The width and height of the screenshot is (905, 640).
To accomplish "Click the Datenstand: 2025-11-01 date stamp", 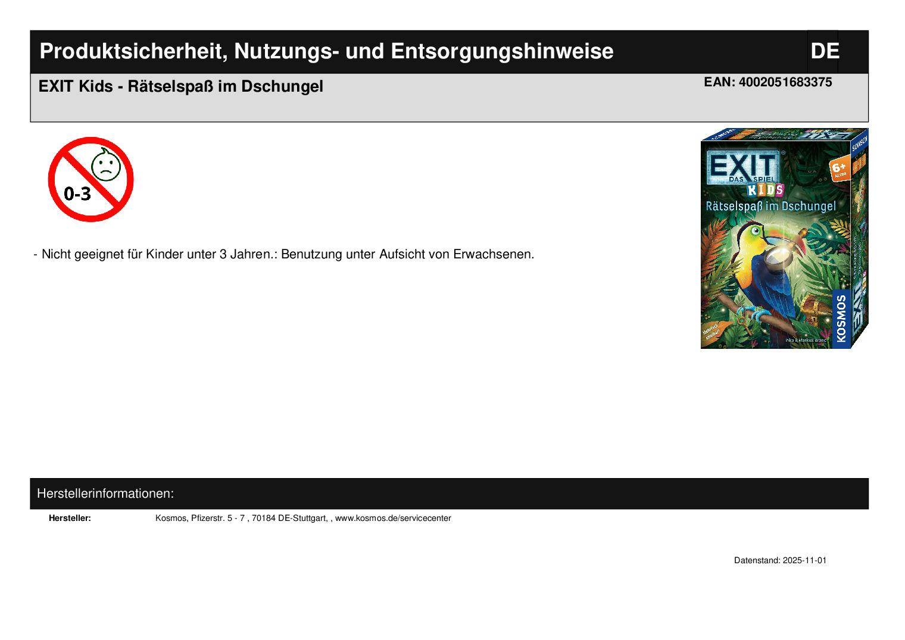I will [x=780, y=561].
